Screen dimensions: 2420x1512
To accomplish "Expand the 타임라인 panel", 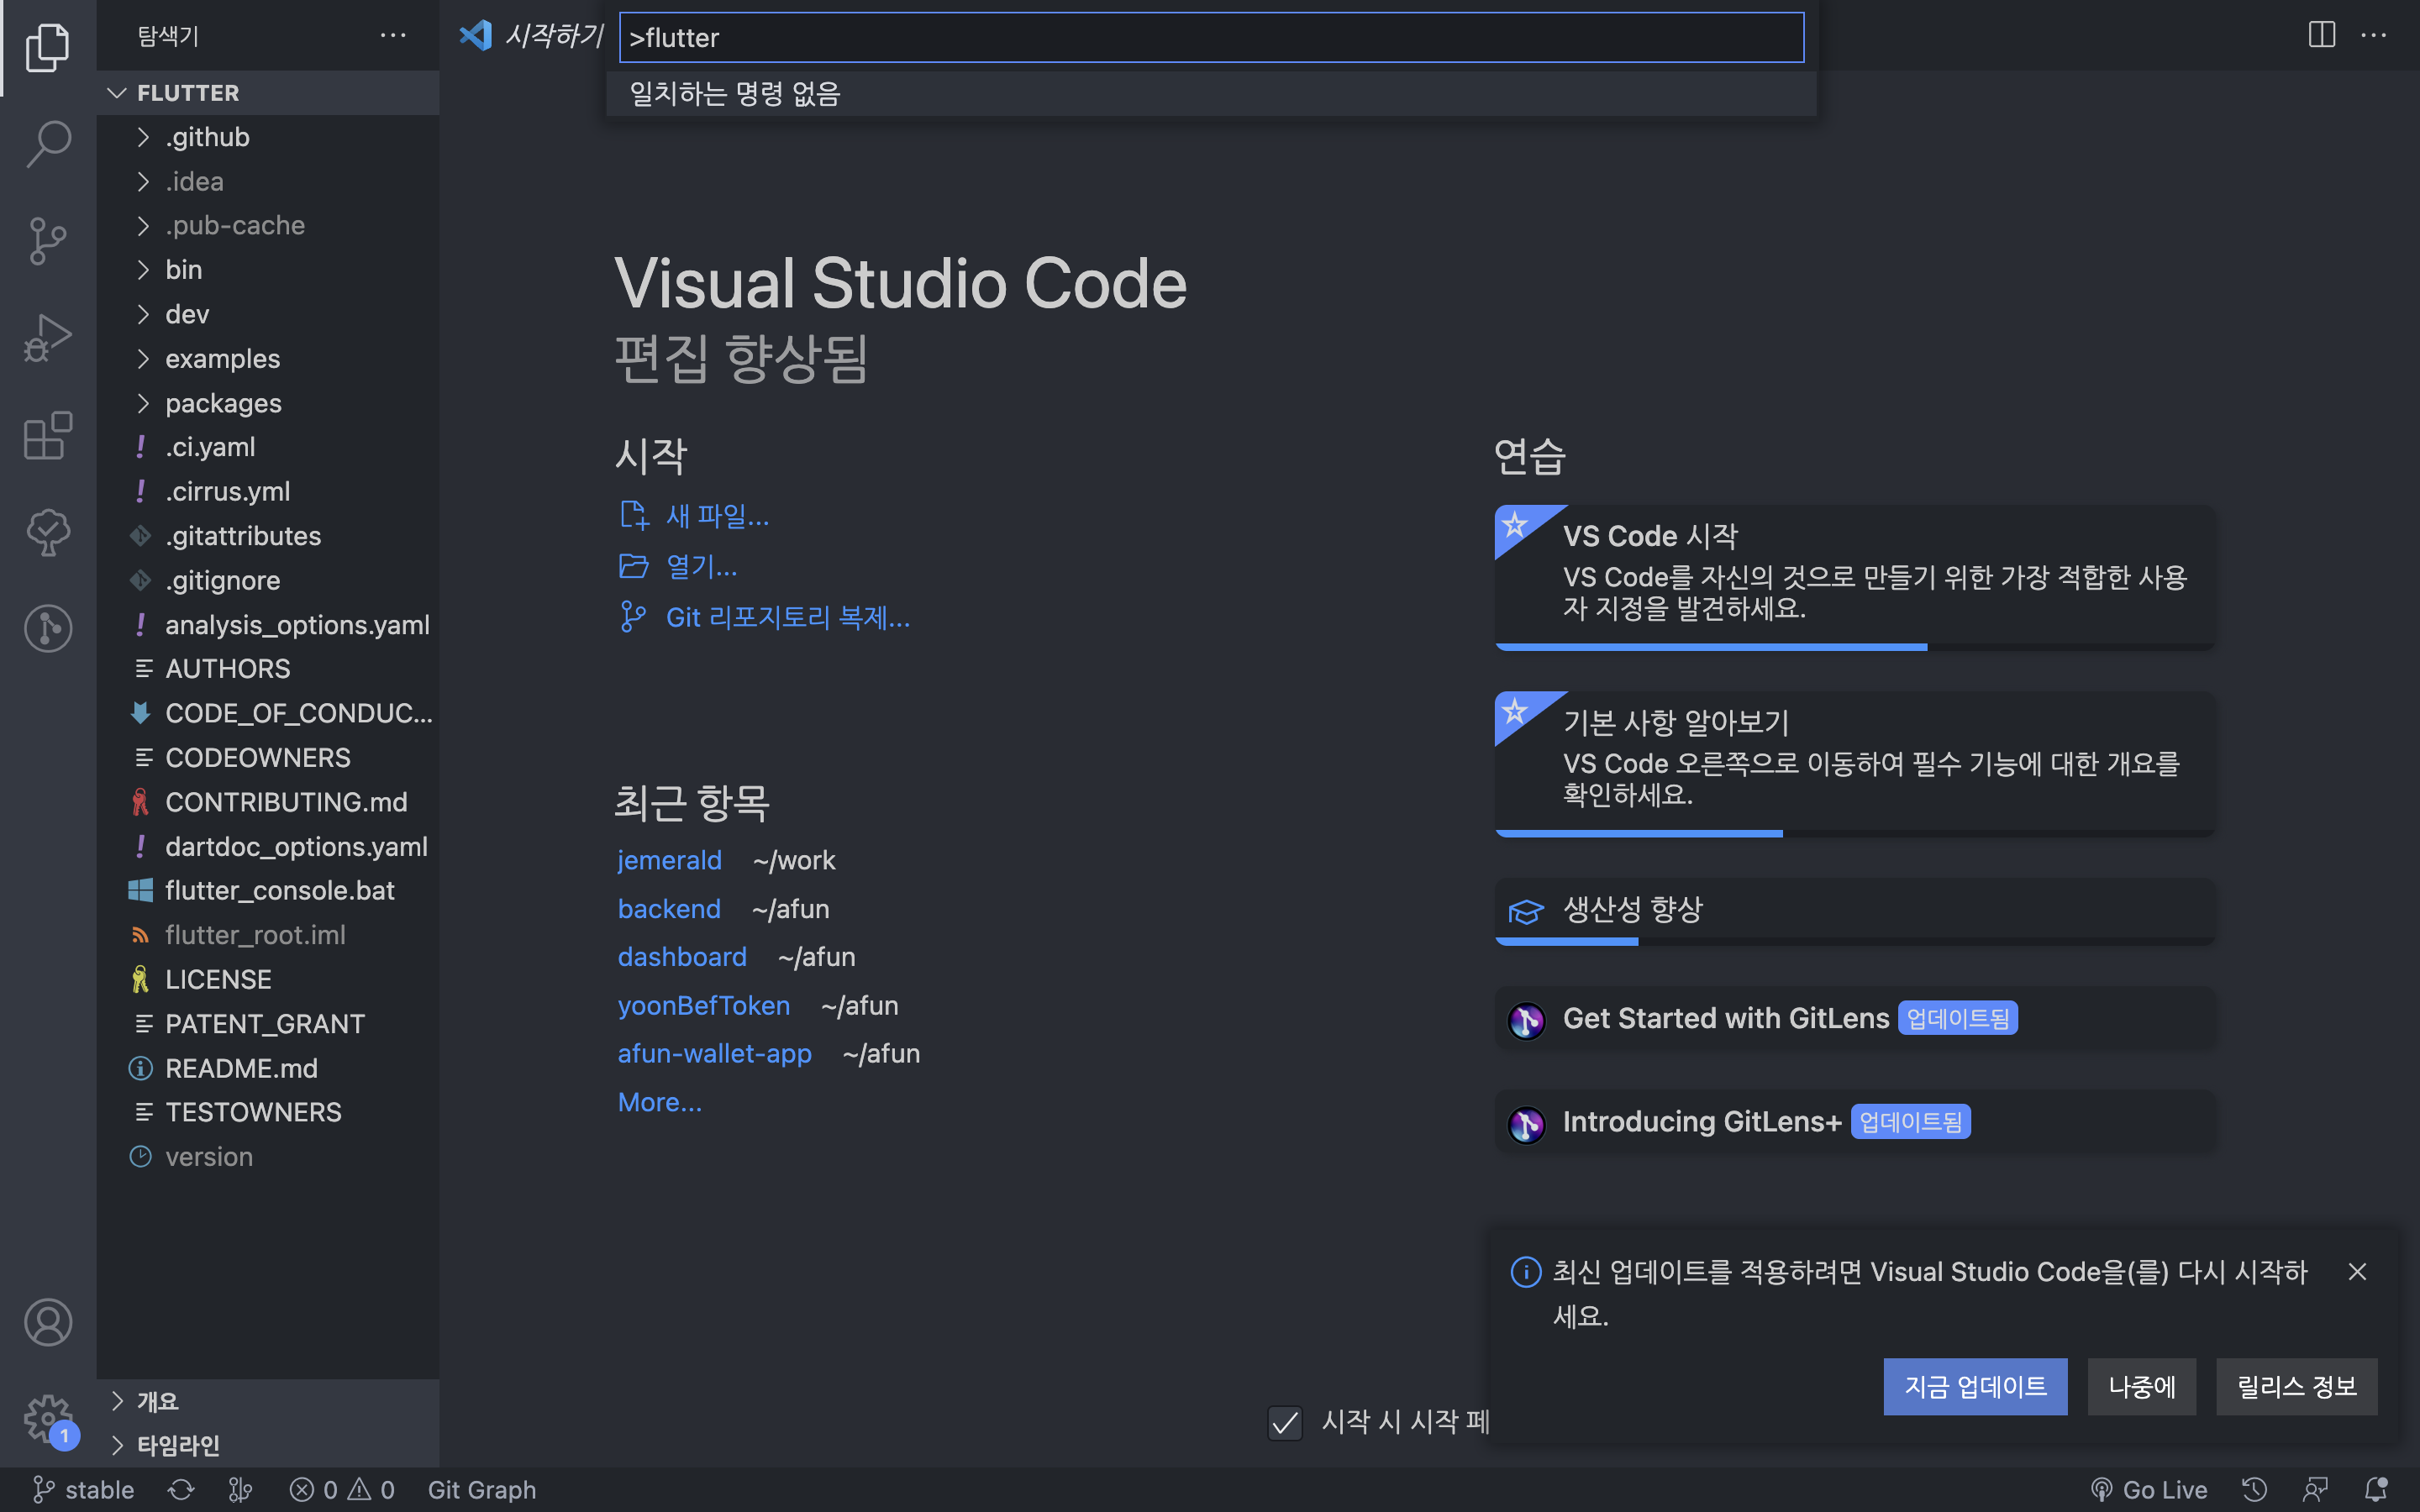I will [x=178, y=1445].
